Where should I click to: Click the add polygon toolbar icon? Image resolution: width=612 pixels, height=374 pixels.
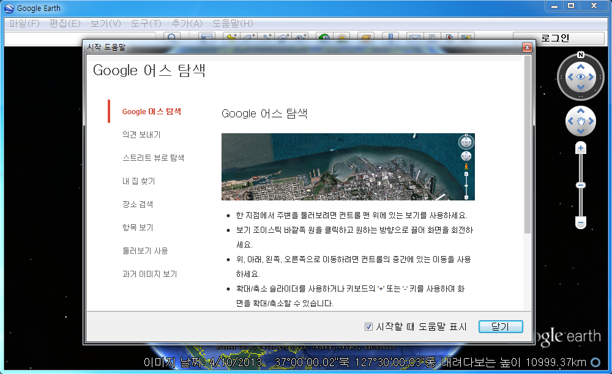248,37
